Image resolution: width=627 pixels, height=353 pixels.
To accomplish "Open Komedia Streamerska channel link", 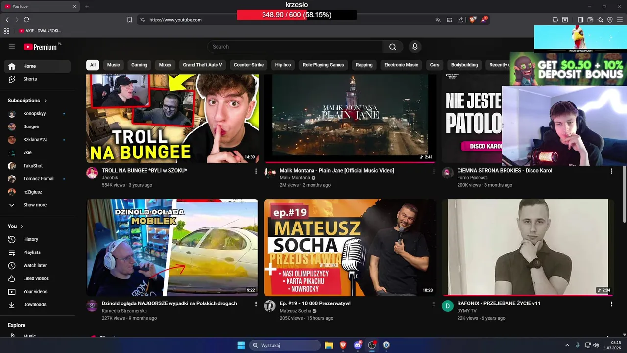I will pos(124,311).
